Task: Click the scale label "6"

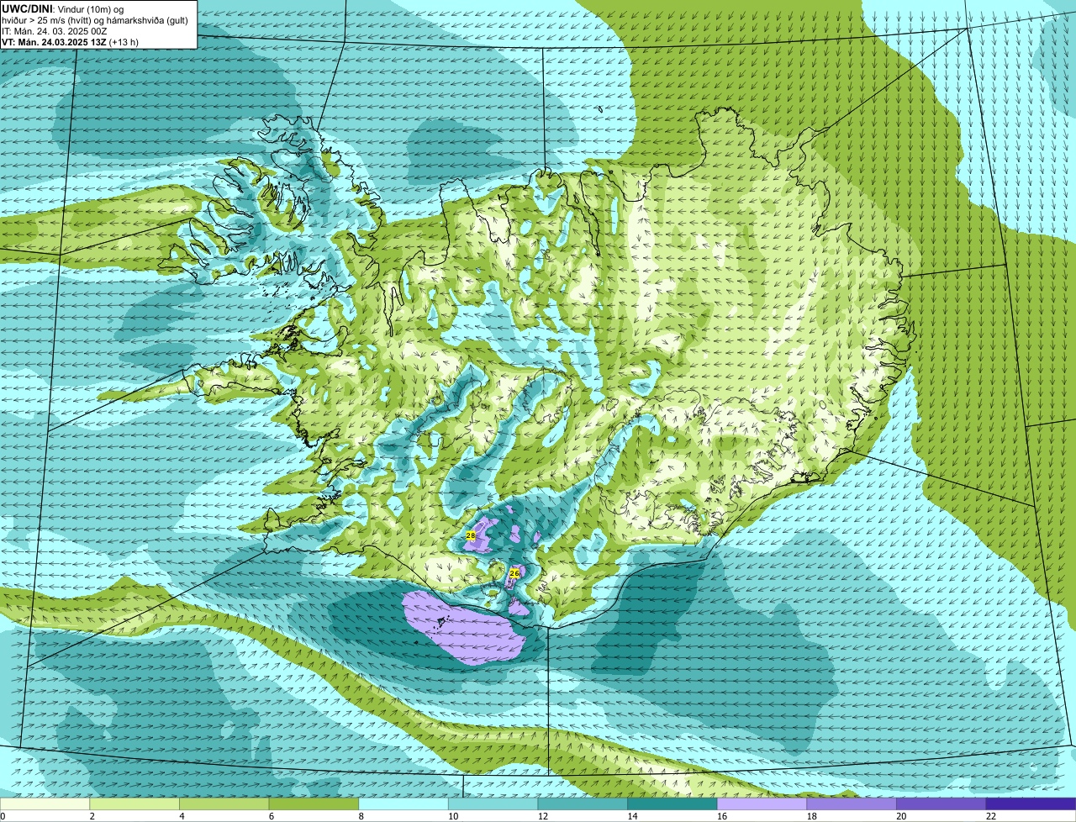Action: tap(271, 816)
